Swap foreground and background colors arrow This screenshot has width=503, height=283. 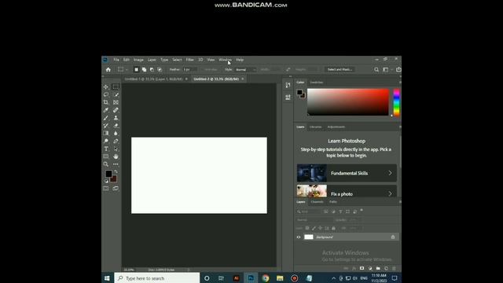[x=116, y=172]
